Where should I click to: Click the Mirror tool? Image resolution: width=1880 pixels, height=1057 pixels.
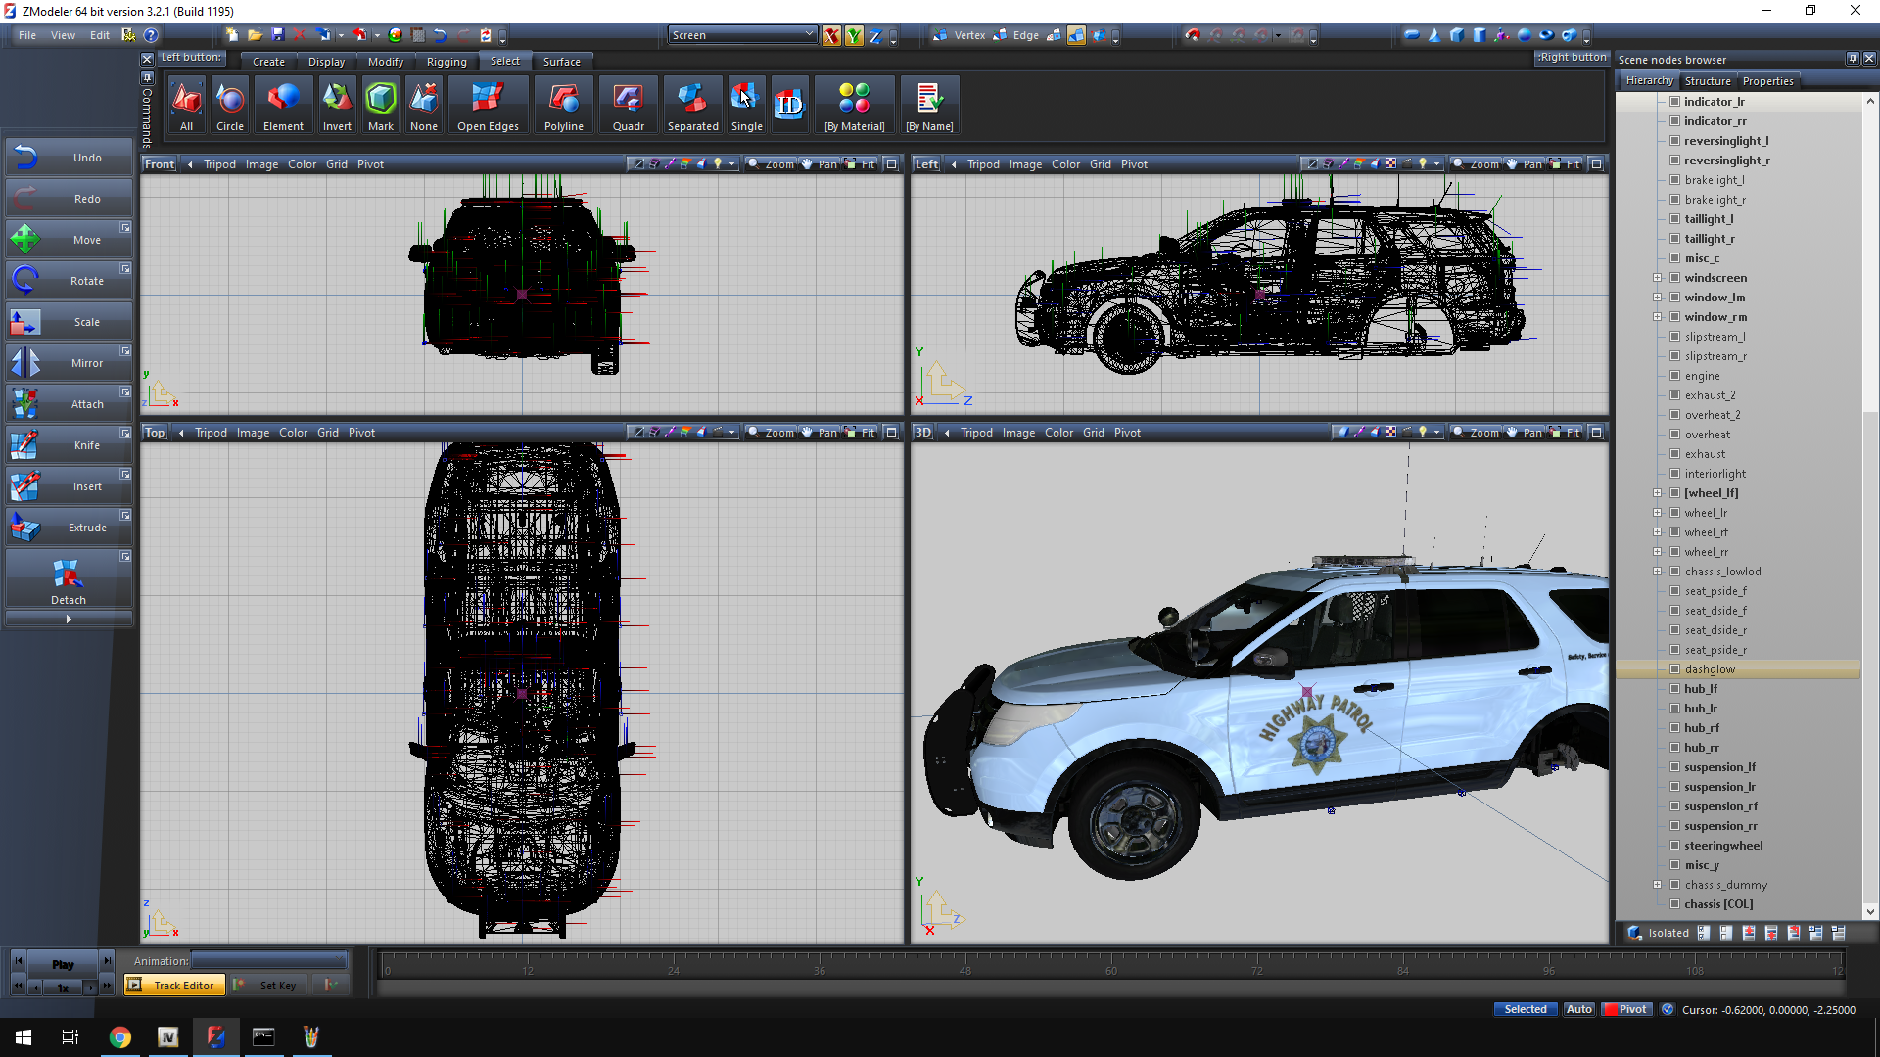(69, 363)
